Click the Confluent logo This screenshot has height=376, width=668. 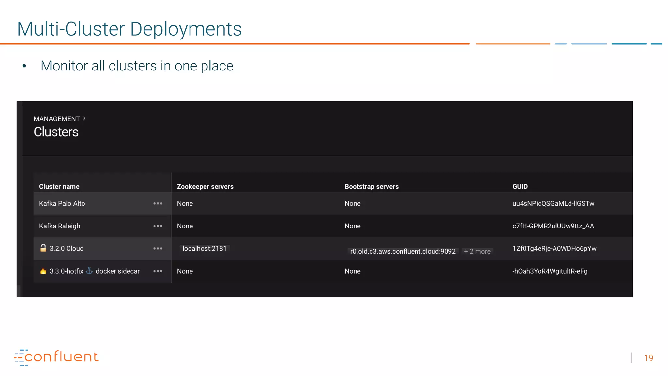click(56, 357)
